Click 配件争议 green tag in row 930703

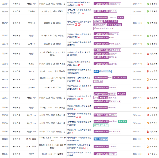pos(123,121)
